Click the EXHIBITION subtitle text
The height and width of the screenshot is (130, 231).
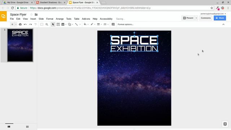134,48
